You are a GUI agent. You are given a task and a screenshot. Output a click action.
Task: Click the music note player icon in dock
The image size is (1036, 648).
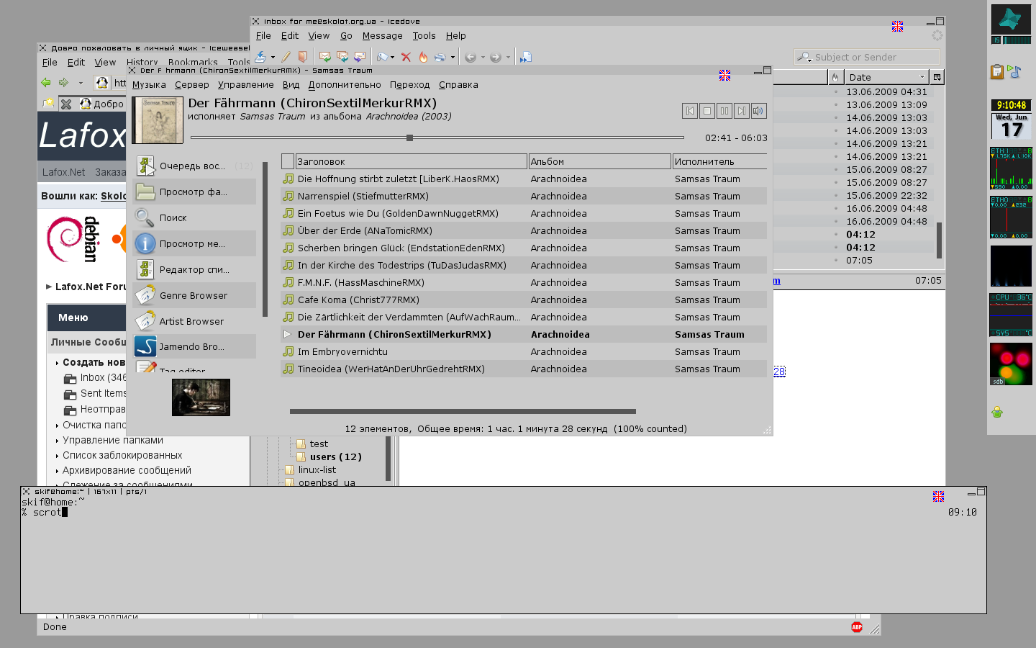pos(1014,71)
